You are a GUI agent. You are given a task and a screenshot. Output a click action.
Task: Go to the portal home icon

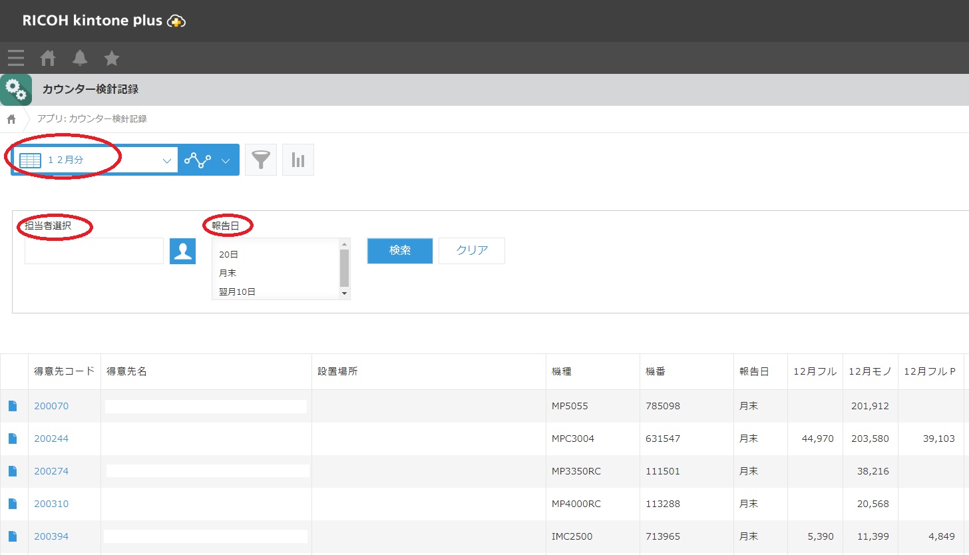pos(48,59)
